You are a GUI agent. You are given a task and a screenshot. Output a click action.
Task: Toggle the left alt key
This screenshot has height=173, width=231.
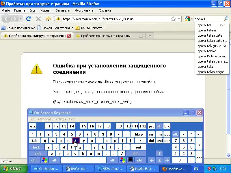point(54,160)
